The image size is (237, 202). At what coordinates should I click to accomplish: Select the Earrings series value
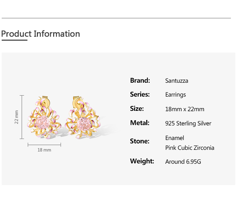(175, 95)
